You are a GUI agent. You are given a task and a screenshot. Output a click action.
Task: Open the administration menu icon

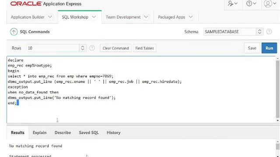pos(232,3)
